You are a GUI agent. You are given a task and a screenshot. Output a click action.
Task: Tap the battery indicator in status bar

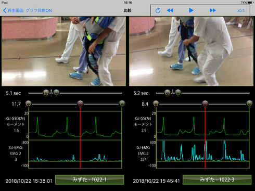pyautogui.click(x=250, y=3)
